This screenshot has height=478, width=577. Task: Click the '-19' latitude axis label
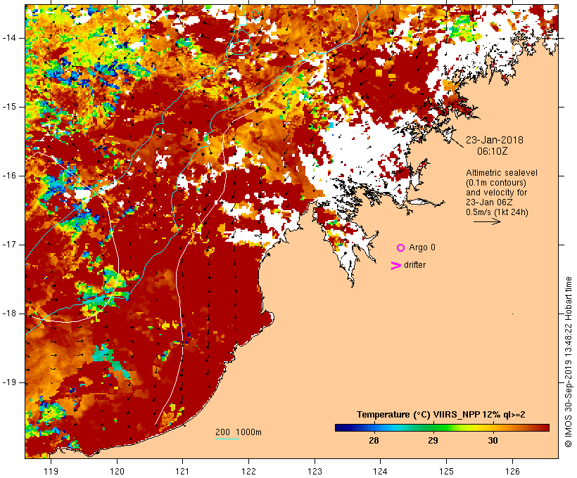click(8, 383)
